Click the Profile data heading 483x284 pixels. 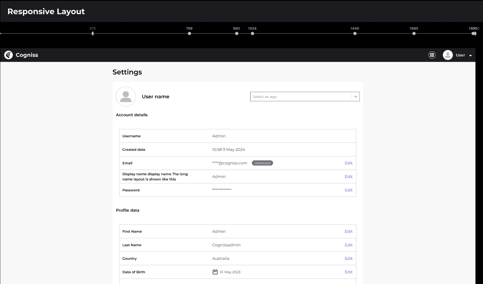(x=128, y=210)
